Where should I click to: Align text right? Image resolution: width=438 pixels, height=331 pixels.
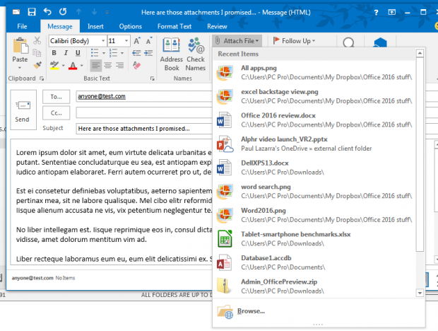coord(120,65)
